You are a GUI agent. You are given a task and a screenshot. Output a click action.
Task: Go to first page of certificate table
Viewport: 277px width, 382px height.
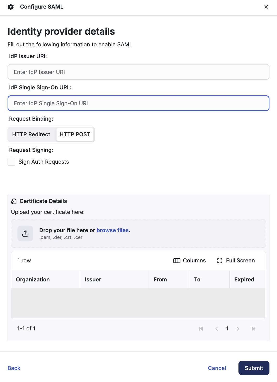coord(201,329)
